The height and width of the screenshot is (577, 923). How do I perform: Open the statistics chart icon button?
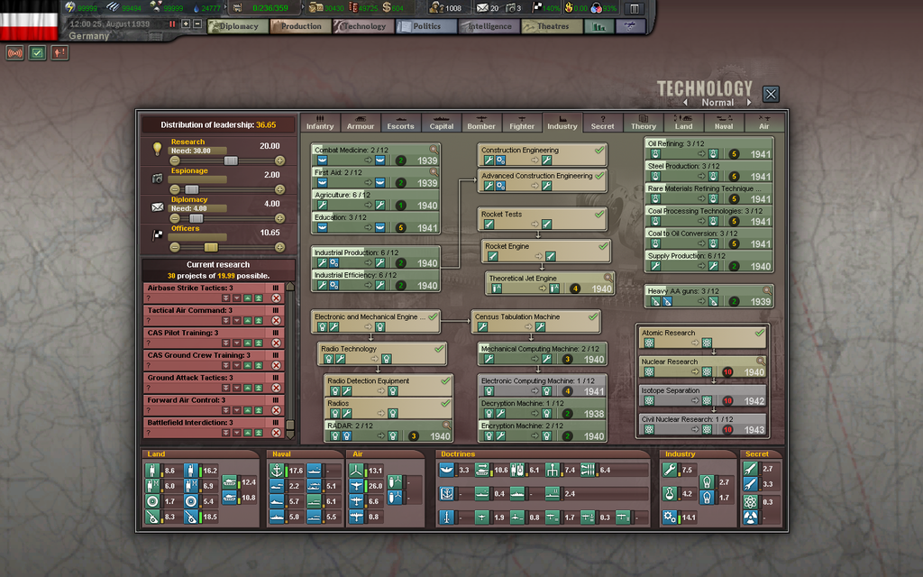click(599, 26)
